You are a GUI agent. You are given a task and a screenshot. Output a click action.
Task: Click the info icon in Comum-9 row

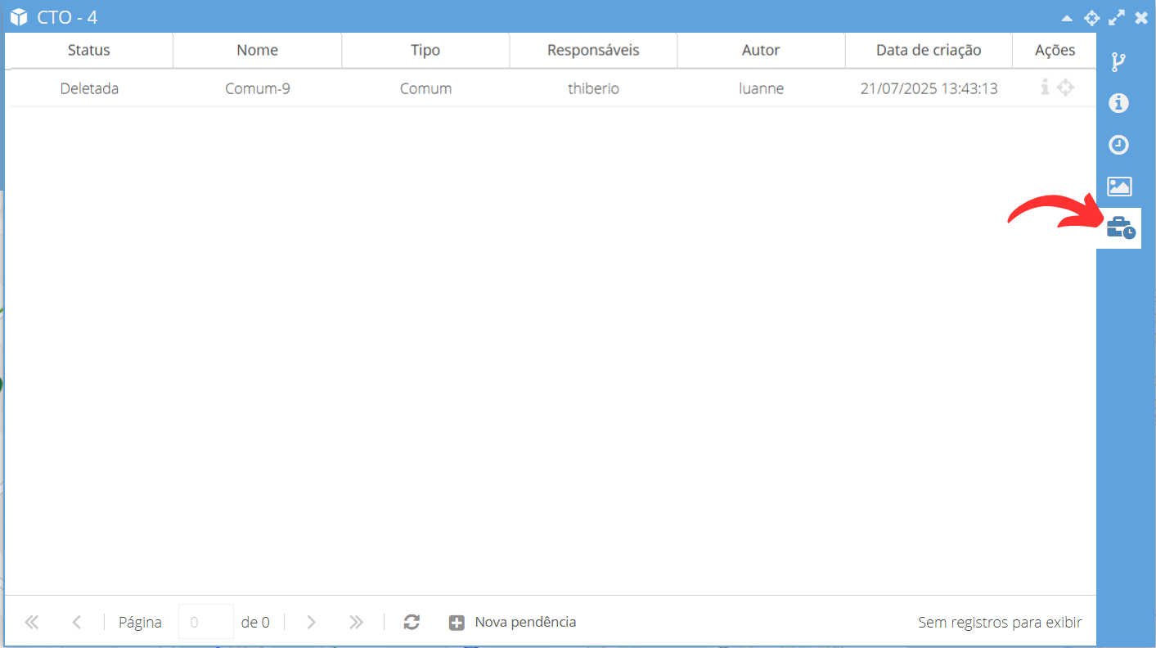1045,87
